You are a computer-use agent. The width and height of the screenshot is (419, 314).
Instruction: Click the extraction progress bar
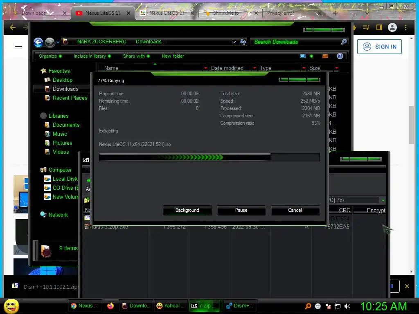[x=209, y=157]
